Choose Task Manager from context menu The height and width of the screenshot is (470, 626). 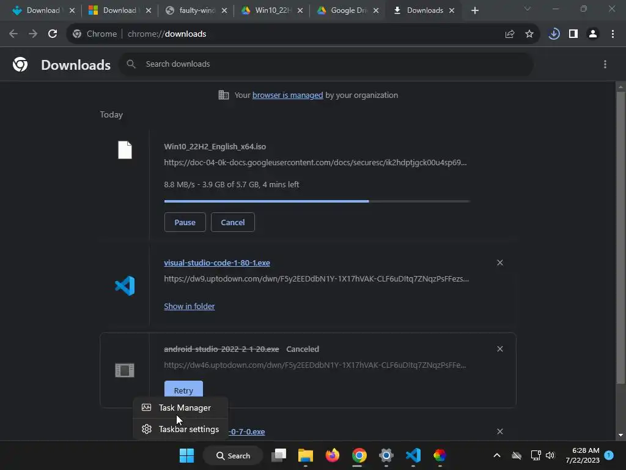[x=180, y=408]
